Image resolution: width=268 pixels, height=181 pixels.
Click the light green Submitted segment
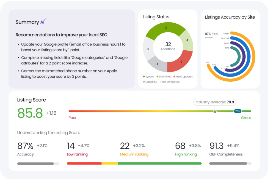tap(187, 41)
